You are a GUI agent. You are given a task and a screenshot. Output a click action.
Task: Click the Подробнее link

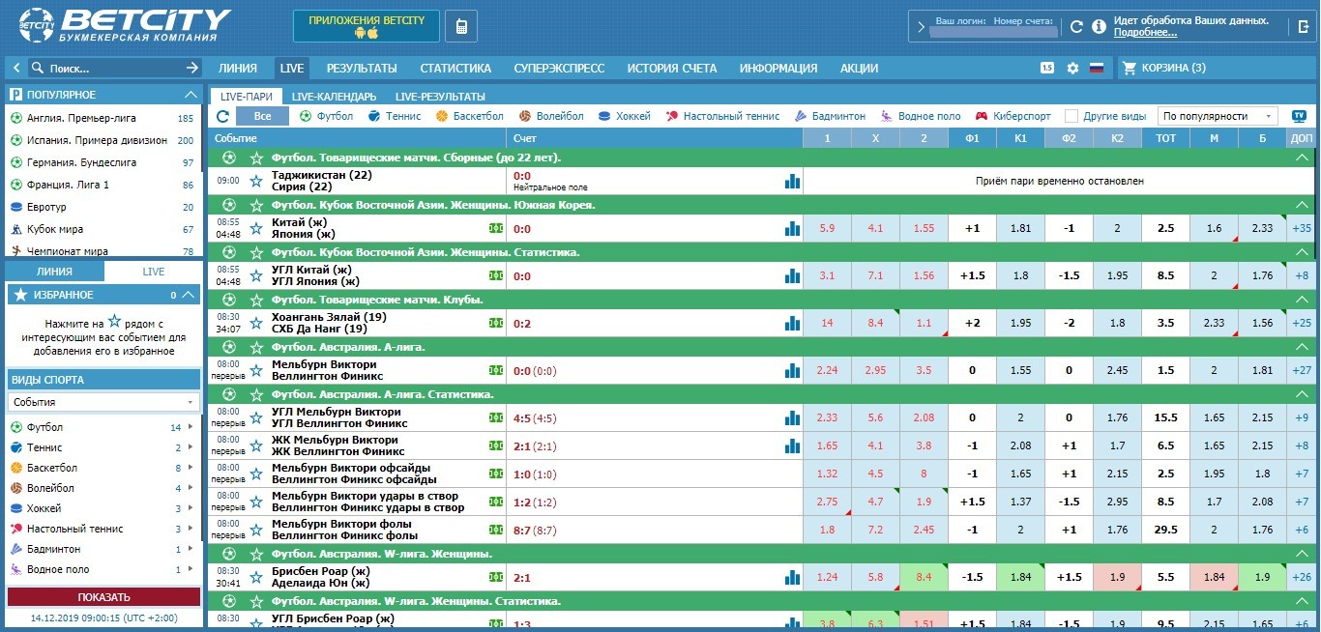click(1145, 32)
